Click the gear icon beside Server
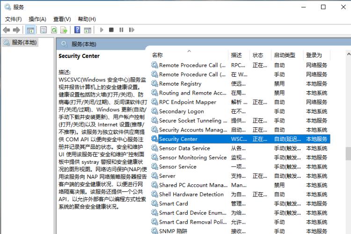 154,176
